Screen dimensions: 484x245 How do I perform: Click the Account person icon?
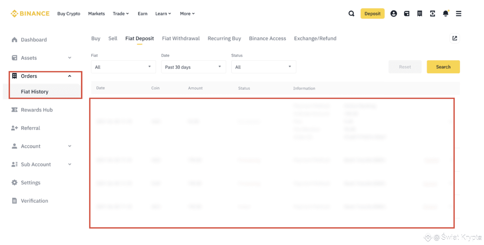coord(15,146)
